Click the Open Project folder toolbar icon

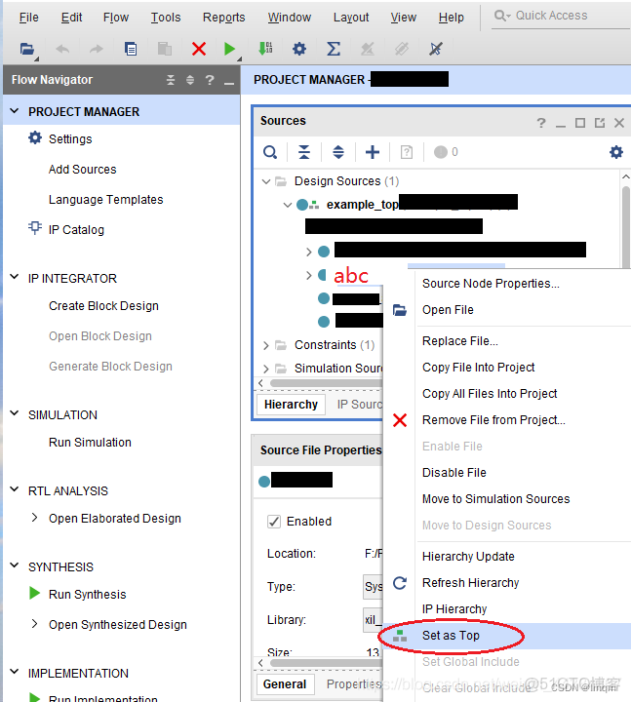pyautogui.click(x=27, y=49)
